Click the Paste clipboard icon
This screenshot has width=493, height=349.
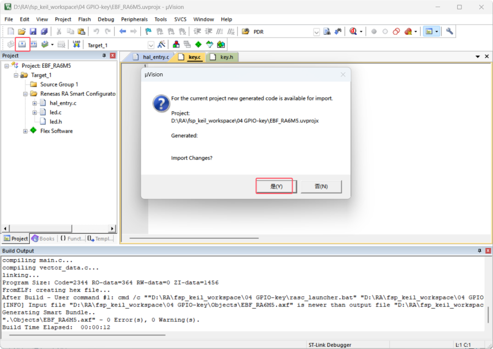click(82, 31)
